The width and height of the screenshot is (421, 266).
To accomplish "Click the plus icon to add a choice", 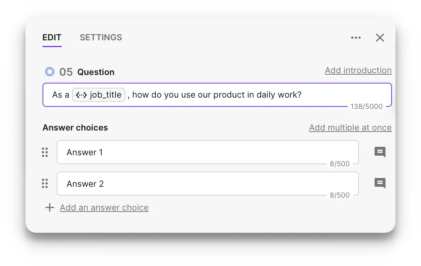I will (50, 207).
